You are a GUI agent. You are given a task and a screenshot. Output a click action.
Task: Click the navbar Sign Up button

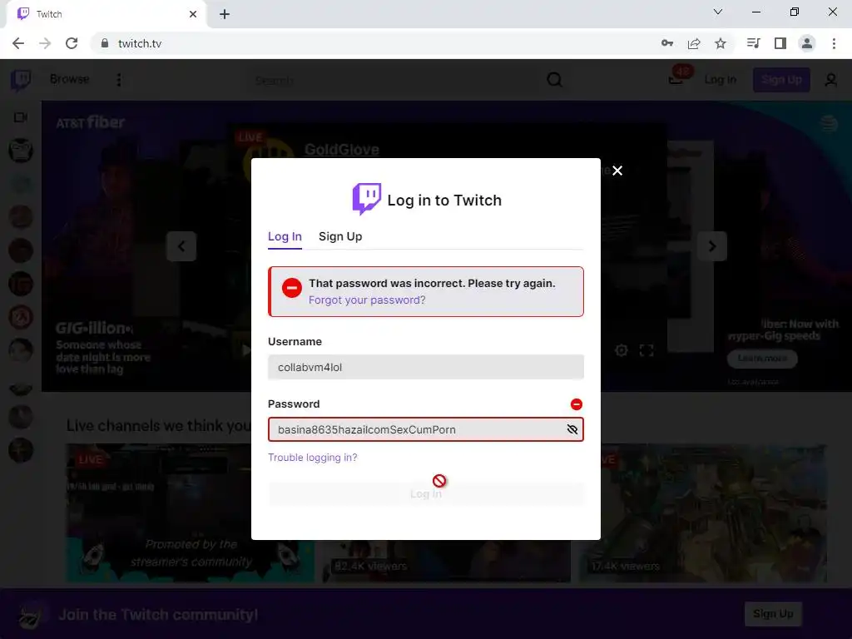point(781,80)
